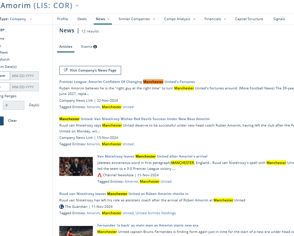
Task: Click The Guardian source logo icon
Action: click(62, 207)
